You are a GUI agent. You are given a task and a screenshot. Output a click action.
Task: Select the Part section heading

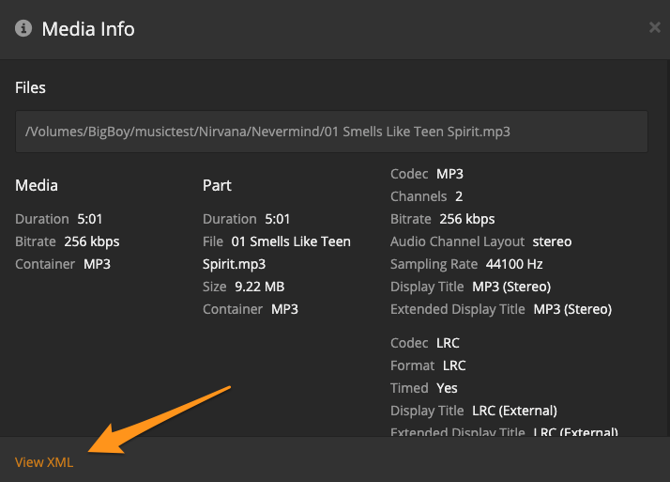click(x=217, y=185)
